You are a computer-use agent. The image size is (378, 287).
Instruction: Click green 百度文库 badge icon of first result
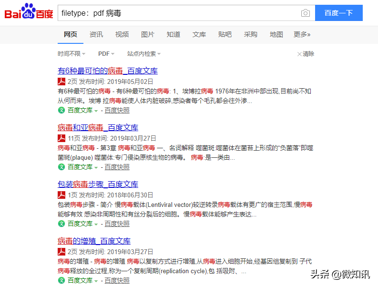pos(61,110)
